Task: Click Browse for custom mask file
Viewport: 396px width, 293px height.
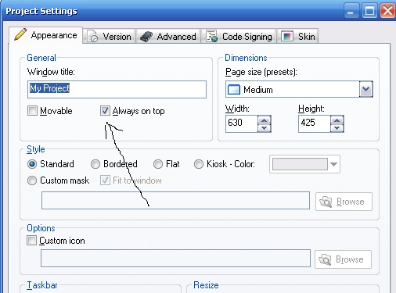Action: pyautogui.click(x=344, y=202)
